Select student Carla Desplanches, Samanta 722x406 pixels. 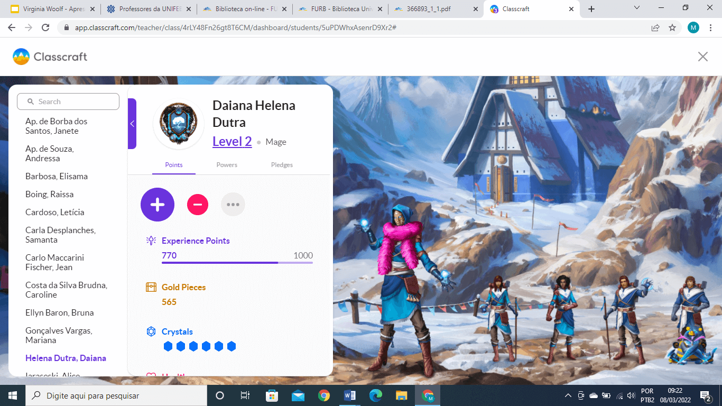[x=60, y=235]
